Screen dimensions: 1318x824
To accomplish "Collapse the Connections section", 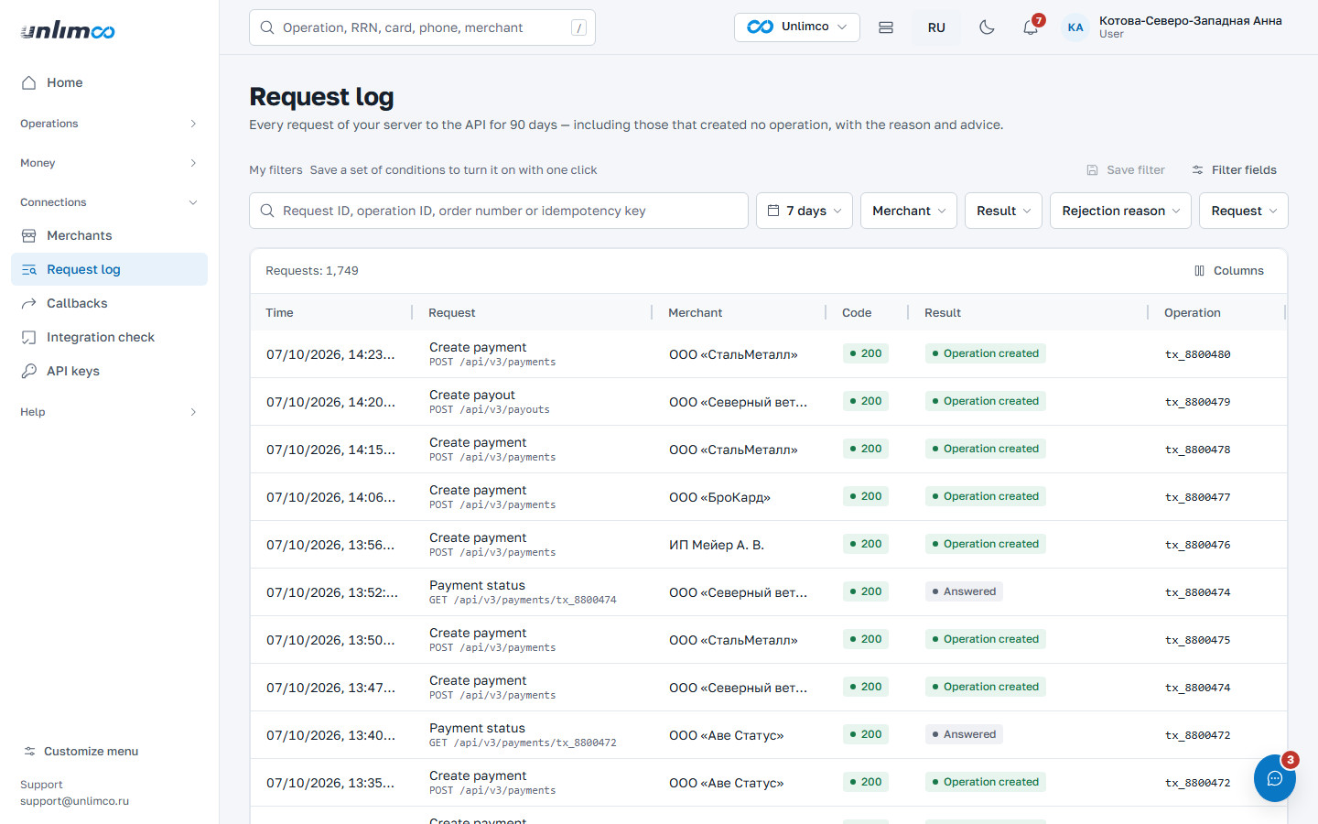I will pyautogui.click(x=109, y=202).
